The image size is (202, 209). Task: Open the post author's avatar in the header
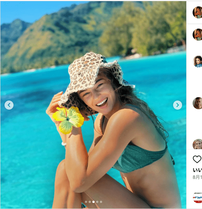(x=197, y=12)
